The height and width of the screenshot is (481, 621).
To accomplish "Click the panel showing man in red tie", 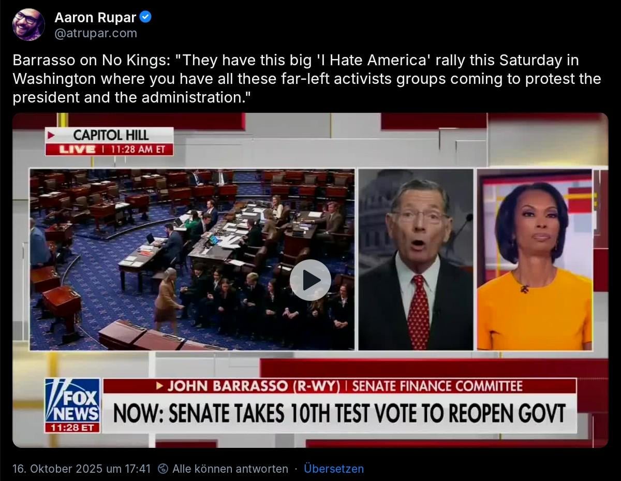I will [x=416, y=259].
